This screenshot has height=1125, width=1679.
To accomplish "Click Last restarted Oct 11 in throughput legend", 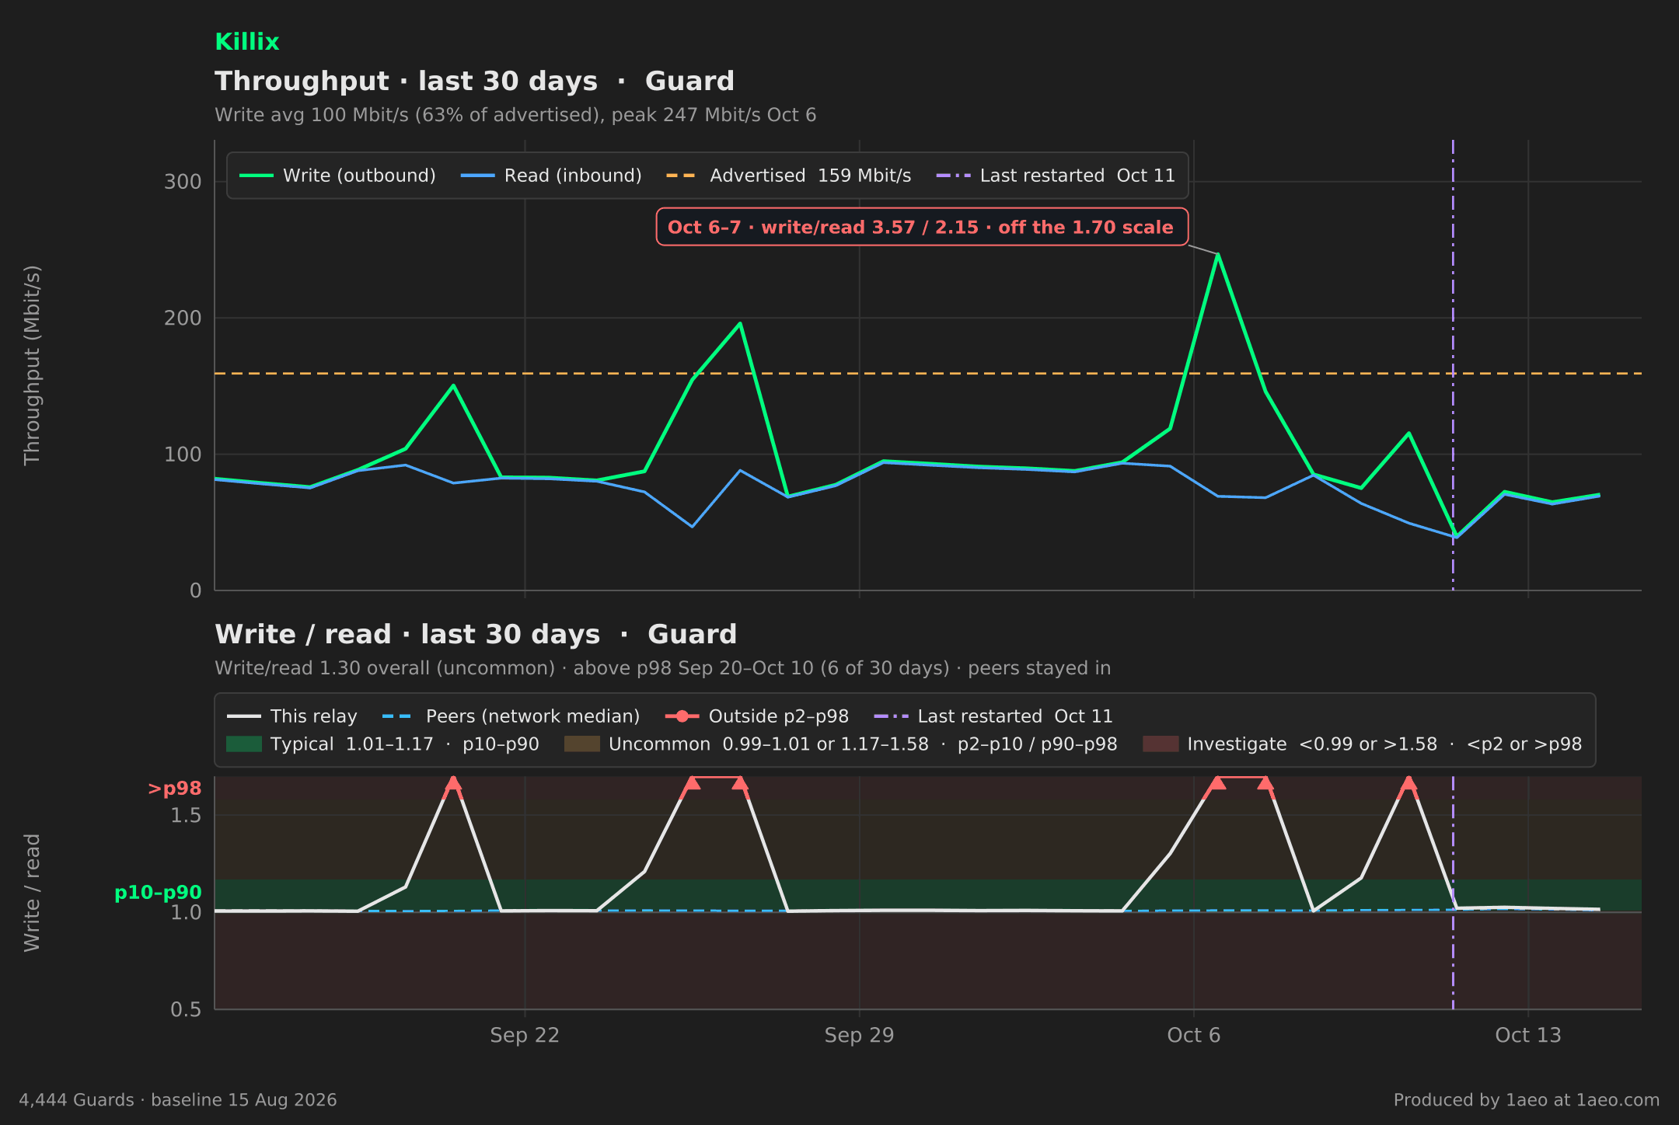I will [1056, 176].
